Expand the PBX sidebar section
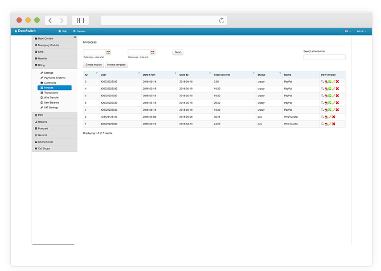Image resolution: width=381 pixels, height=271 pixels. tap(41, 115)
